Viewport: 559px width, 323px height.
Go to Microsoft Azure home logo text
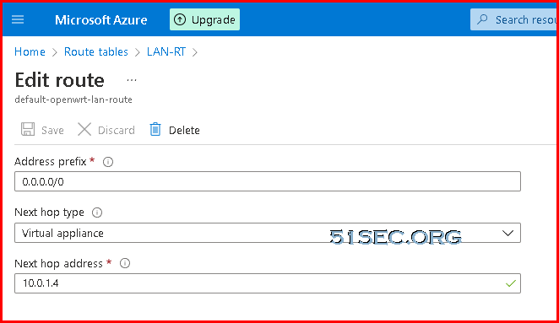point(100,20)
